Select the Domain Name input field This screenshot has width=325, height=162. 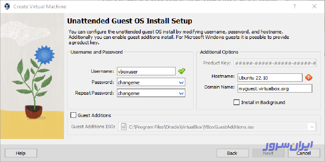(x=275, y=89)
